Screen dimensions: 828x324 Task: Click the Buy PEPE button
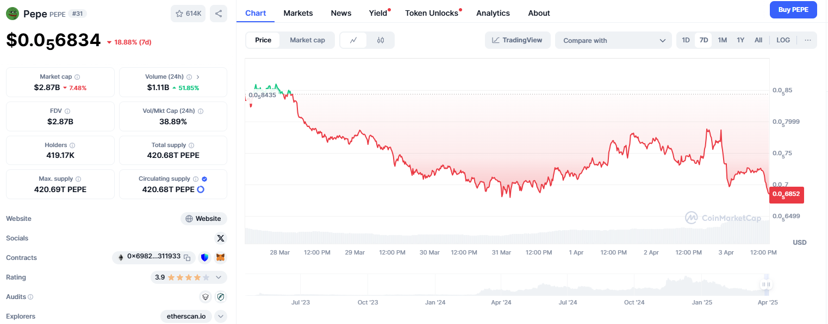[x=793, y=10]
